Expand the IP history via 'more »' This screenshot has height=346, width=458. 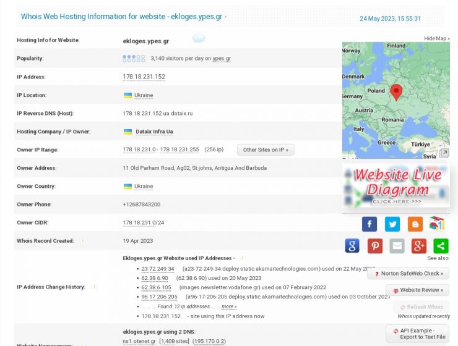click(229, 306)
